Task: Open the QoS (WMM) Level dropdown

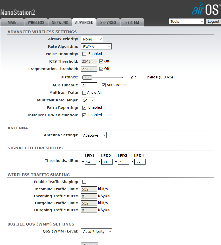Action: 97,232
